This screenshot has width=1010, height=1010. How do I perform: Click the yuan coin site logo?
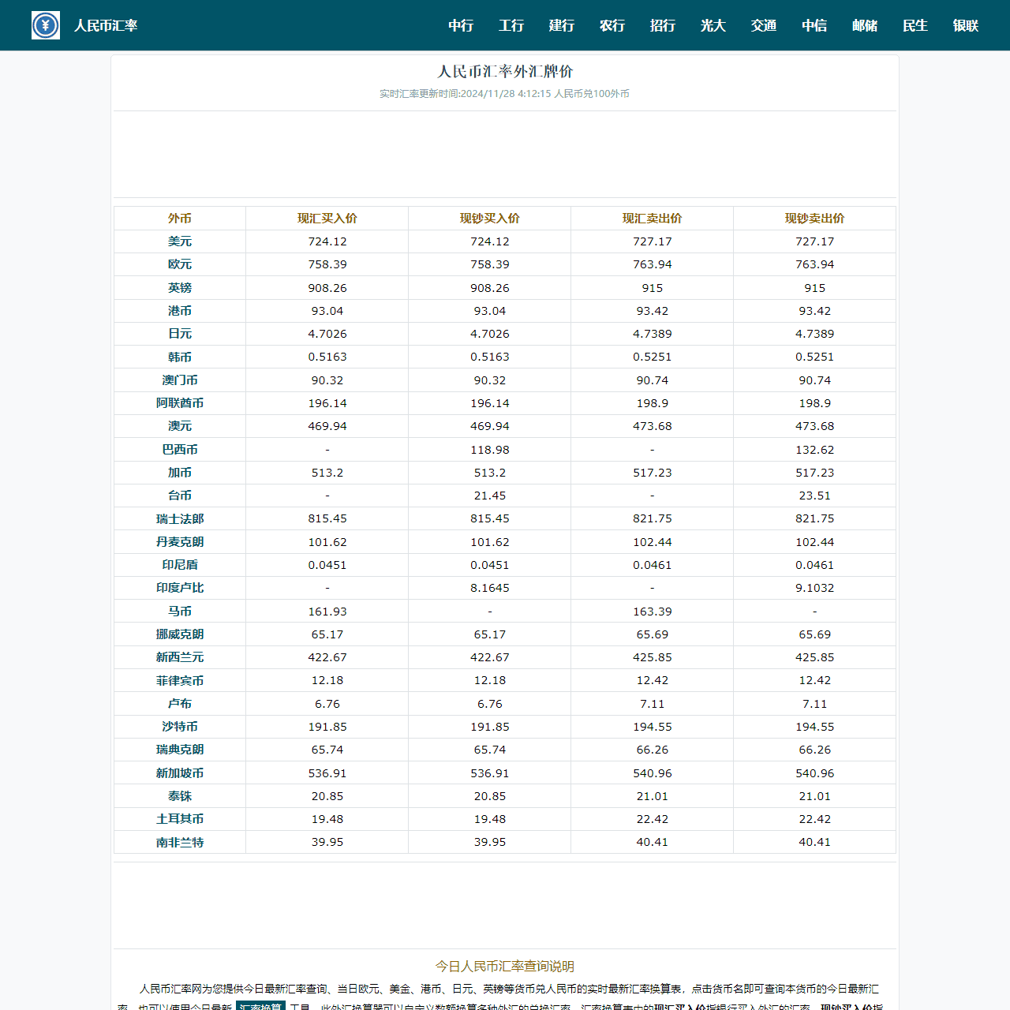pos(46,25)
